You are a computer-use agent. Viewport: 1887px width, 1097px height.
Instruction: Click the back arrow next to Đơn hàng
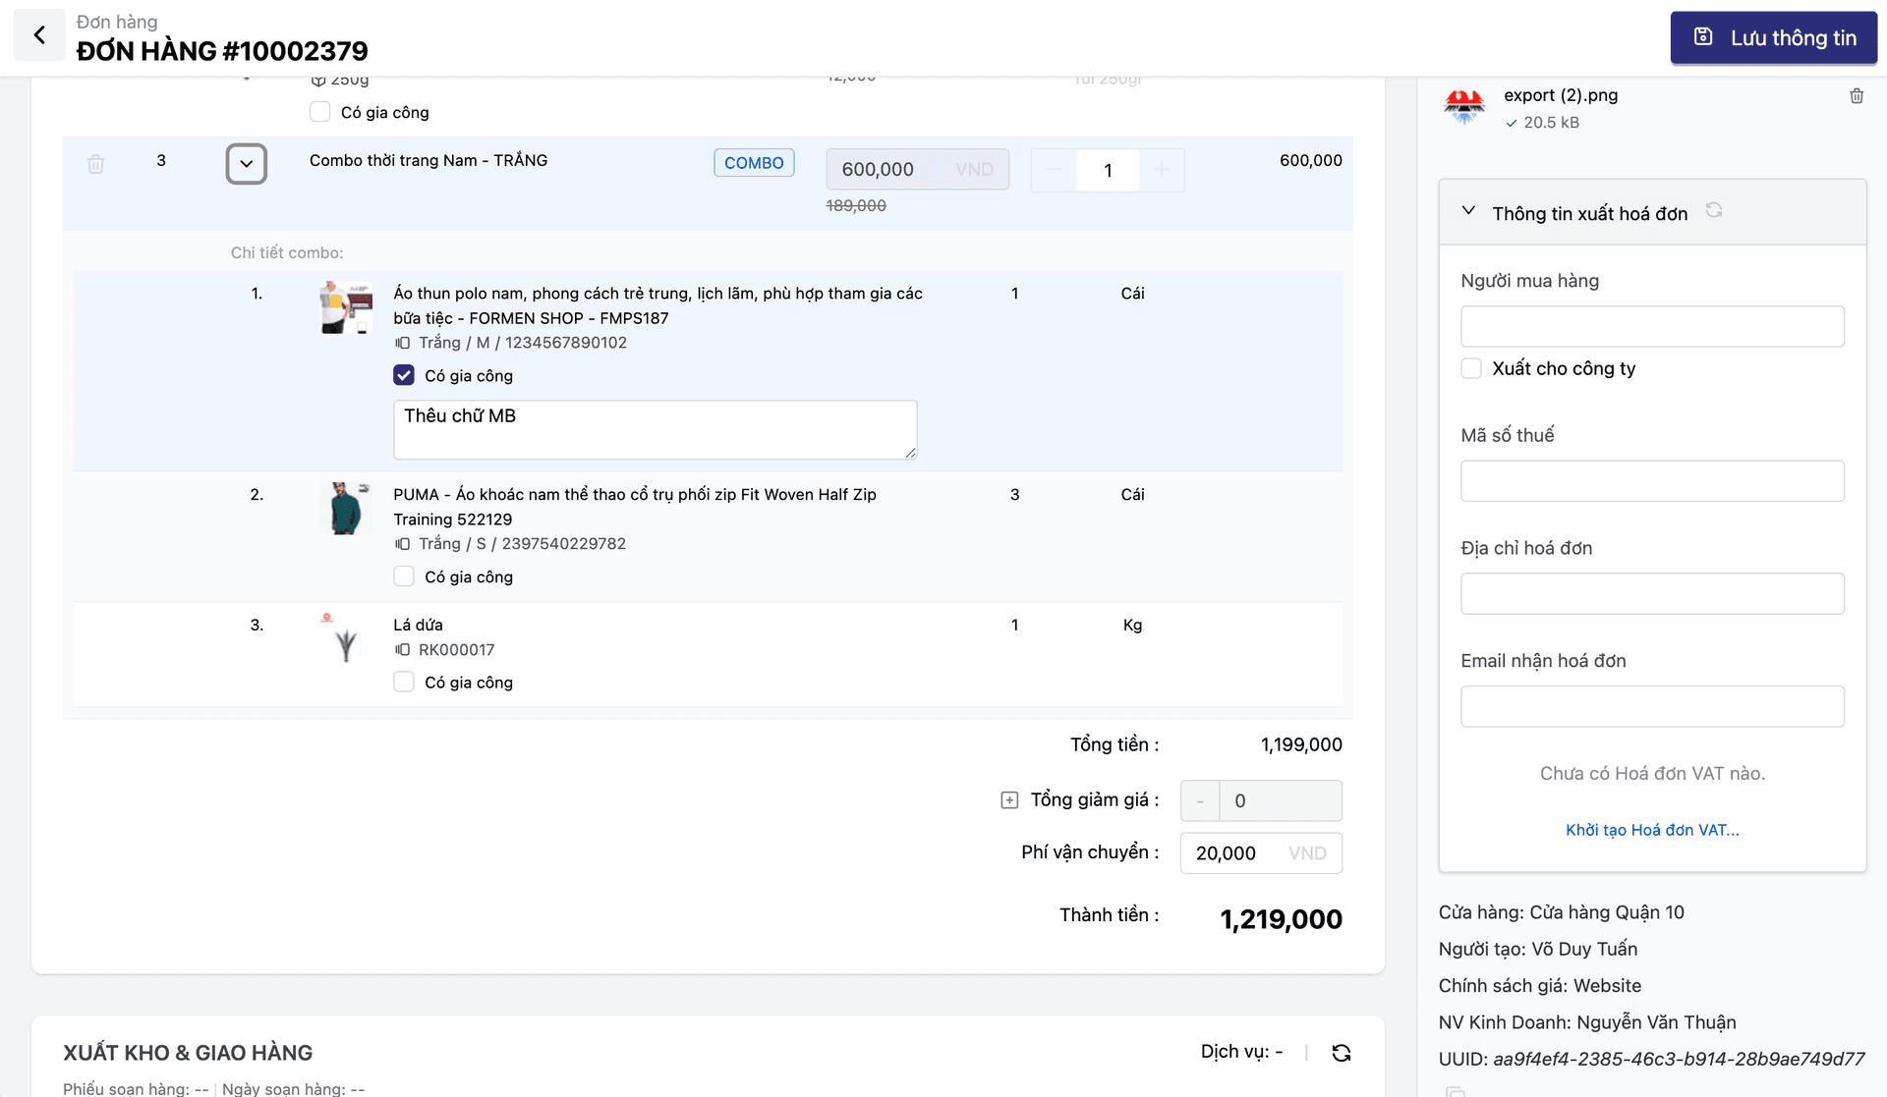pyautogui.click(x=39, y=35)
